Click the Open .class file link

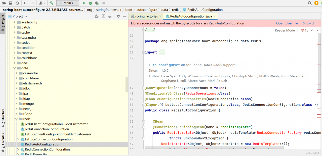[287, 23]
